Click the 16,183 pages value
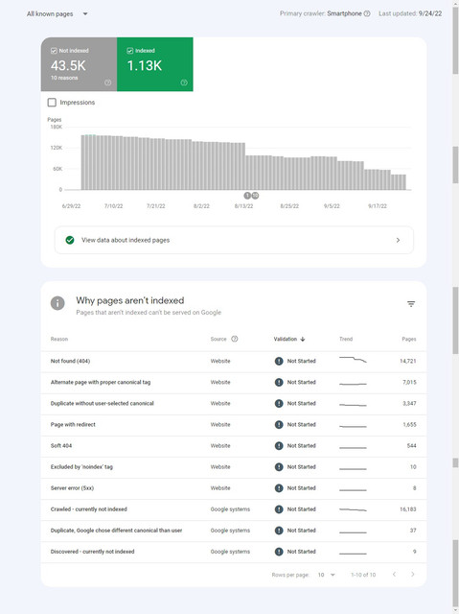 408,509
